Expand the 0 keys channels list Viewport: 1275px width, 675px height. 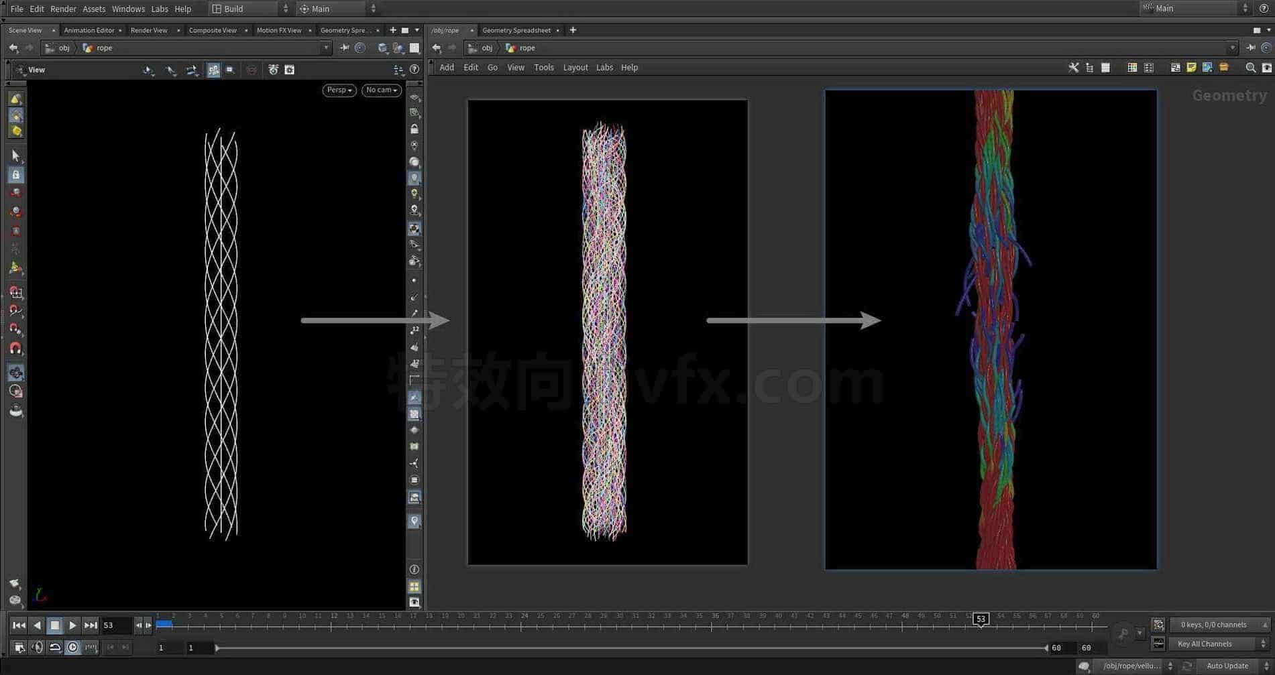click(1220, 625)
